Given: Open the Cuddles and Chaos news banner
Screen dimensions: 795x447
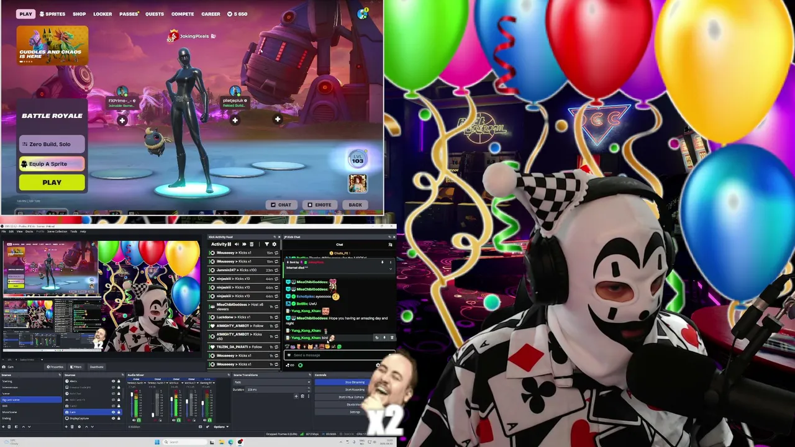Looking at the screenshot, I should (x=52, y=45).
